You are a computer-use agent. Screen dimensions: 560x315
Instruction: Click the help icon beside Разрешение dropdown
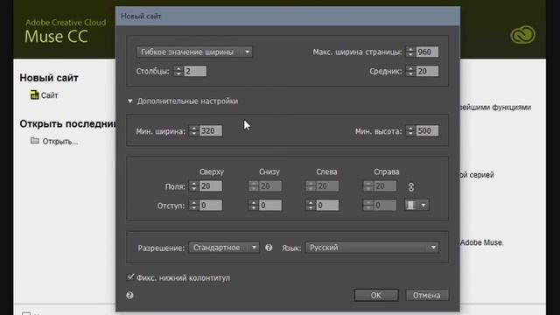(269, 248)
